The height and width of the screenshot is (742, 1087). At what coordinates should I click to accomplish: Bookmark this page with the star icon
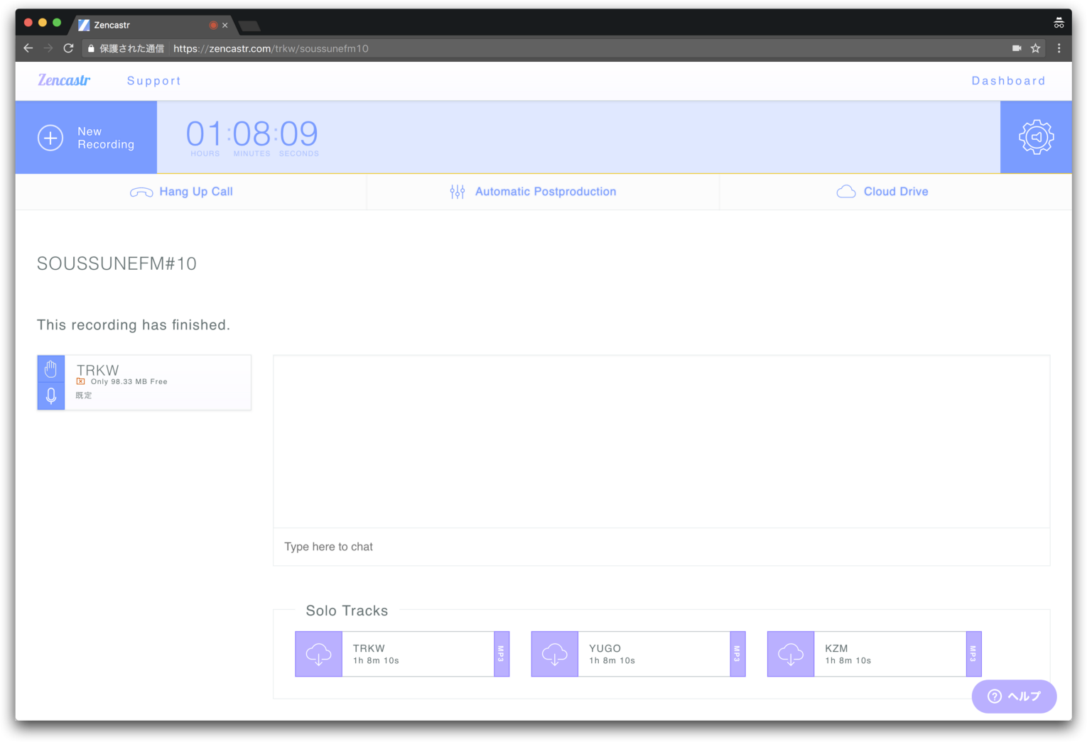tap(1035, 48)
